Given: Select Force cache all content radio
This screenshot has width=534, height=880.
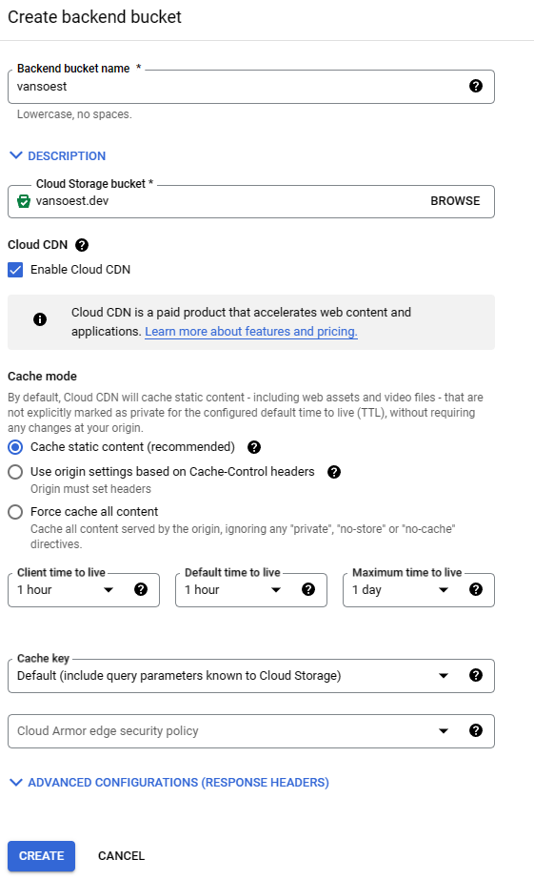Looking at the screenshot, I should pyautogui.click(x=15, y=512).
